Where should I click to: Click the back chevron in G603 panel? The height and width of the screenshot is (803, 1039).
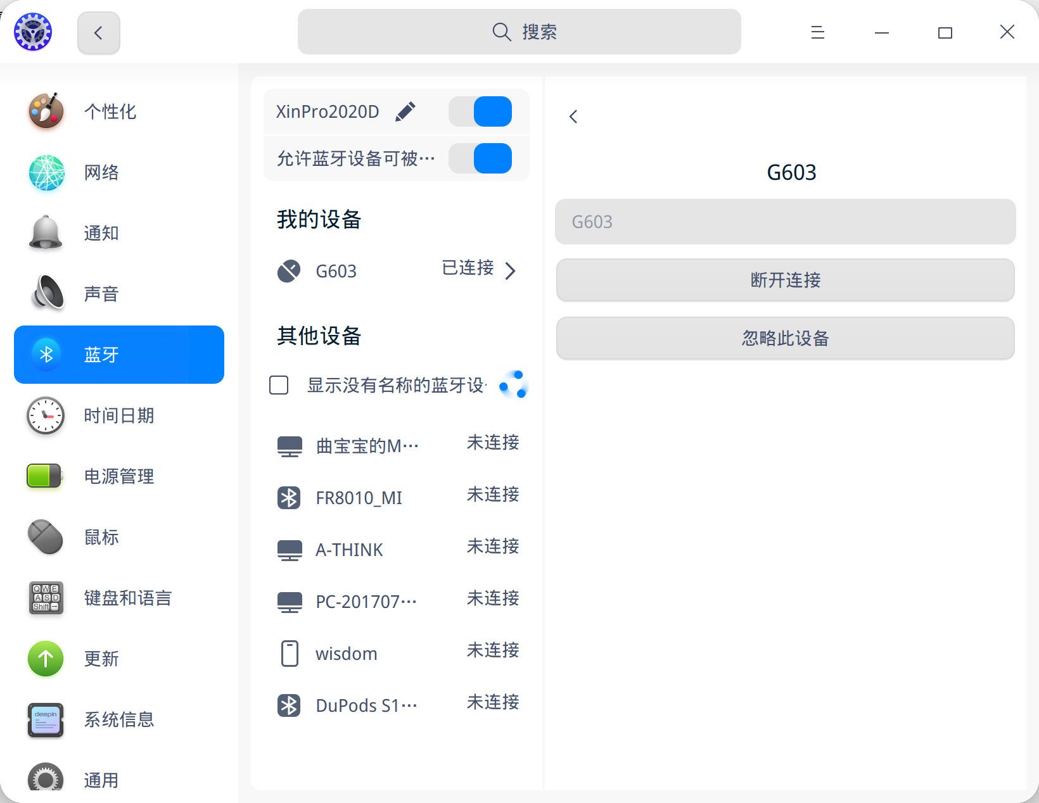pos(573,116)
